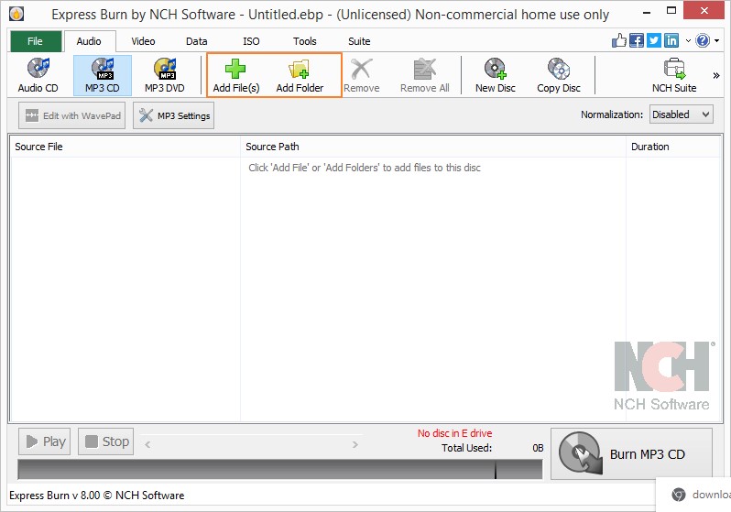Start a New Disc
Image resolution: width=731 pixels, height=512 pixels.
495,75
